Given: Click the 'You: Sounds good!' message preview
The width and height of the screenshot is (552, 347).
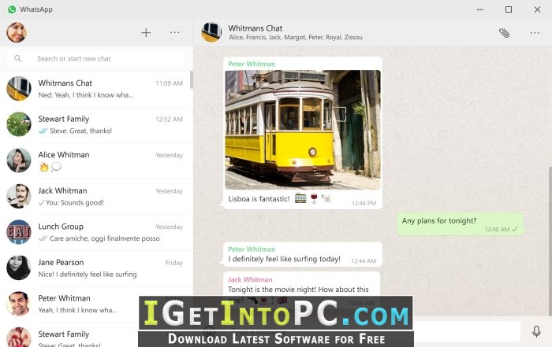Looking at the screenshot, I should pyautogui.click(x=71, y=203).
